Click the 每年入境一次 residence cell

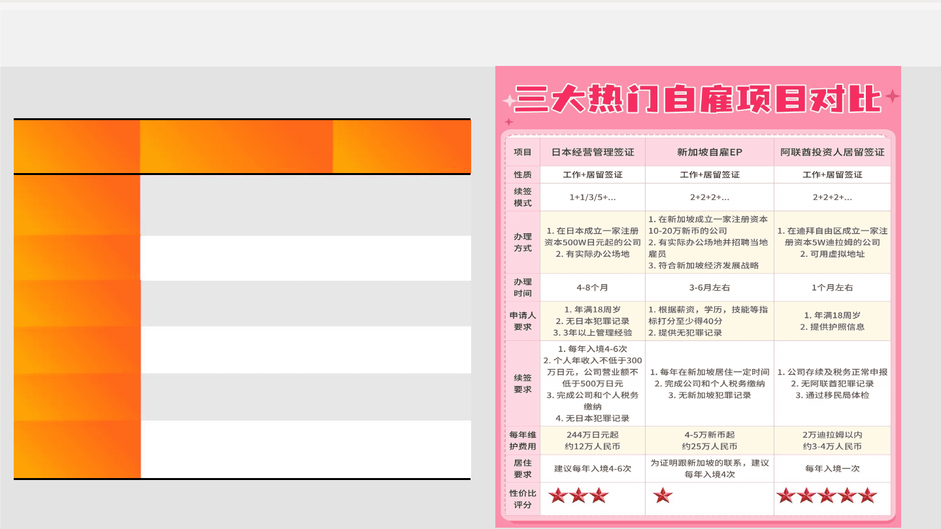click(x=833, y=468)
